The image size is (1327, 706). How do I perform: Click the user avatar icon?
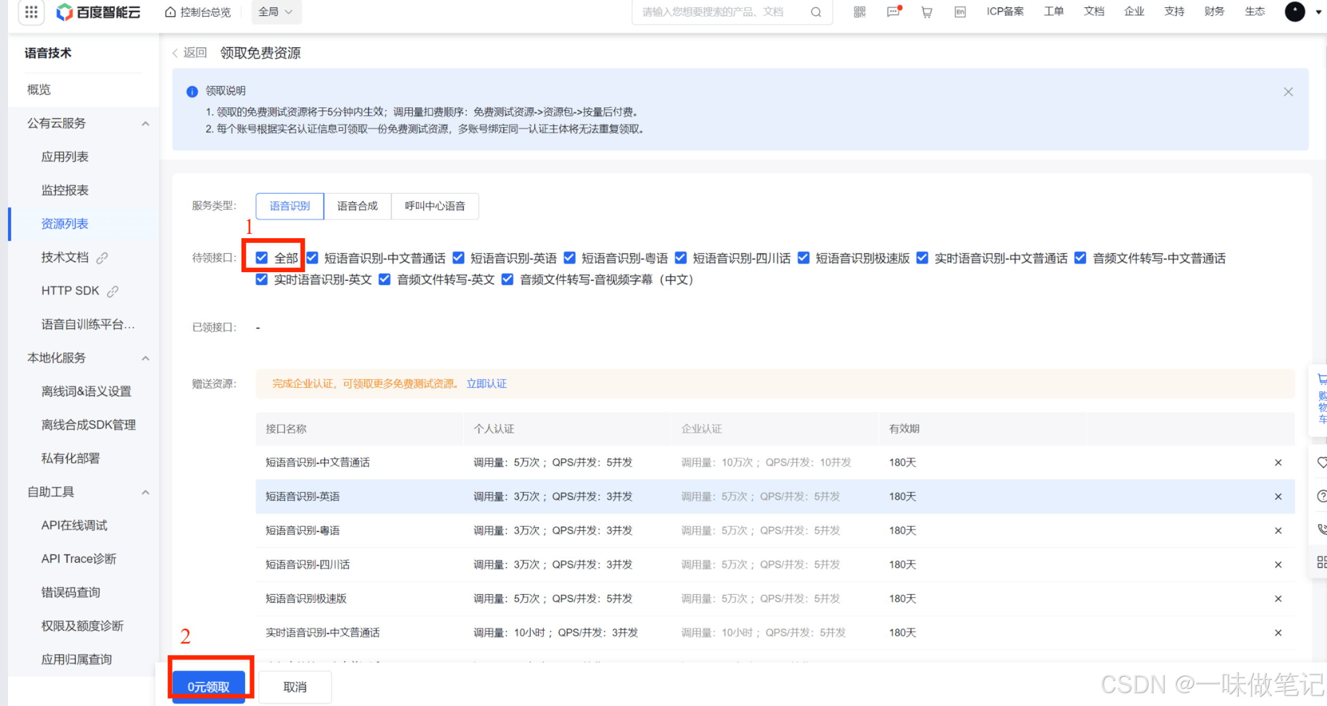1295,12
